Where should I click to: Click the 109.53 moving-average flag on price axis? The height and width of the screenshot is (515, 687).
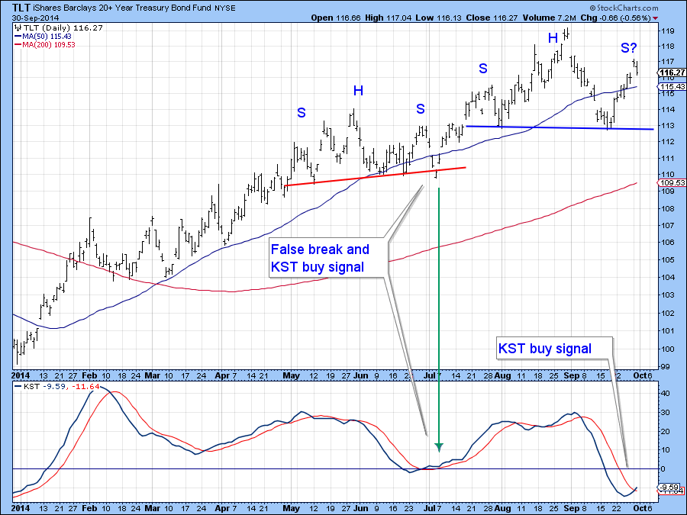tap(672, 182)
